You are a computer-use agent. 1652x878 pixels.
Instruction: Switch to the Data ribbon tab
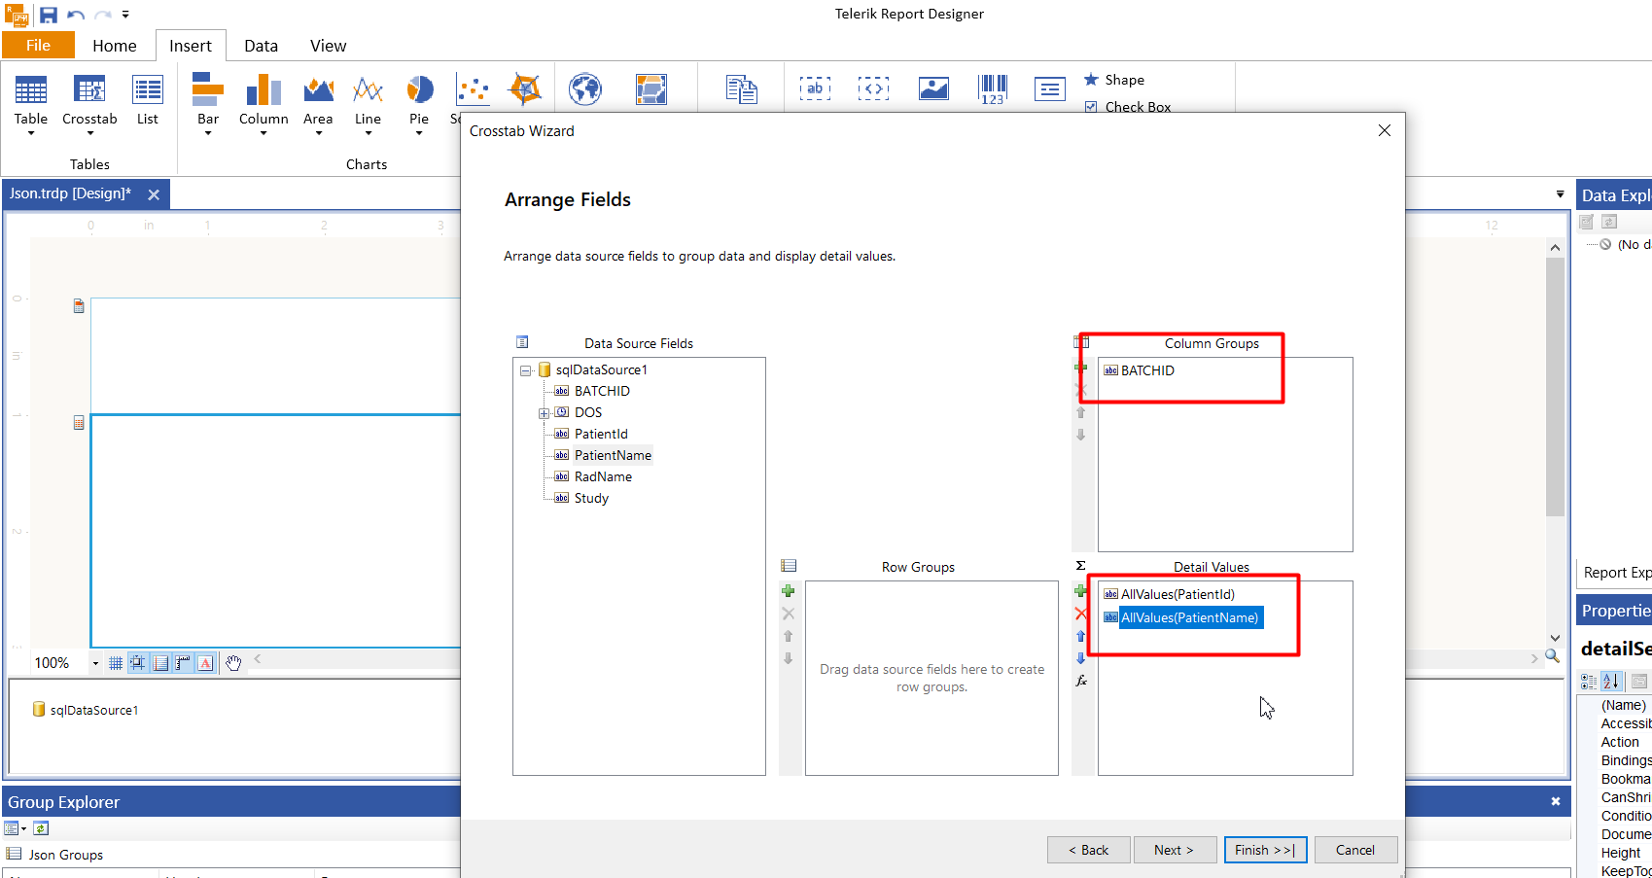[261, 45]
